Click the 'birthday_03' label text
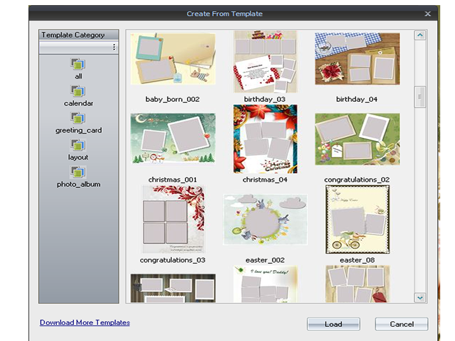 (x=264, y=99)
